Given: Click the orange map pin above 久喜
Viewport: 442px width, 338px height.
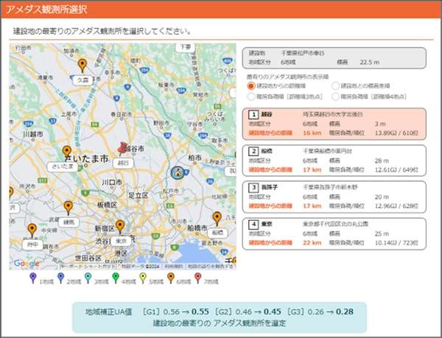Looking at the screenshot, I should [82, 66].
